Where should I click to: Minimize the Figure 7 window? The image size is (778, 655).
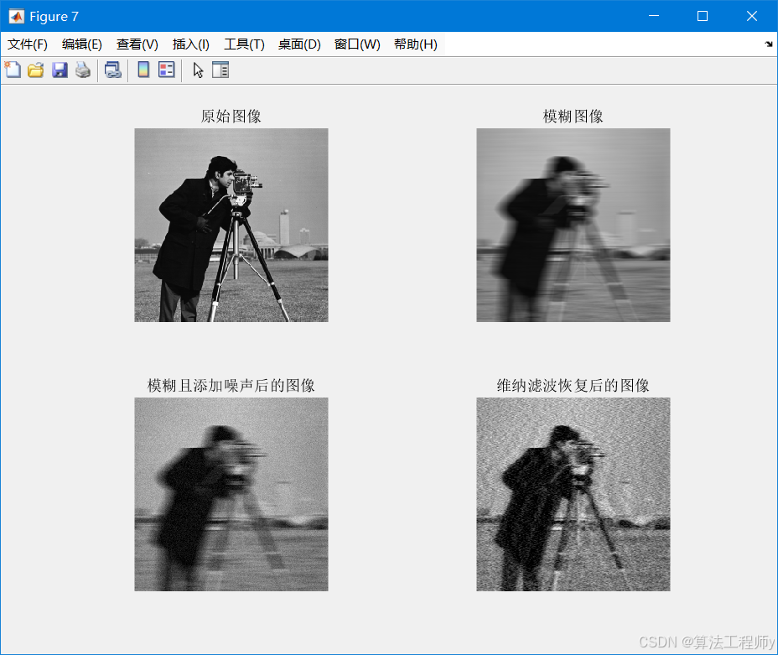click(x=654, y=16)
